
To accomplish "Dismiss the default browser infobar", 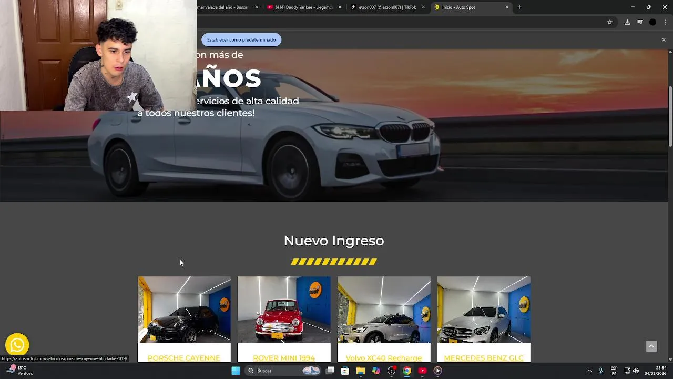I will (x=664, y=39).
